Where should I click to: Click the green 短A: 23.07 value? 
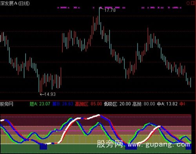(x=40, y=104)
